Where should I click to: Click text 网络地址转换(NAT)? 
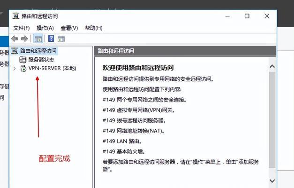(141, 131)
